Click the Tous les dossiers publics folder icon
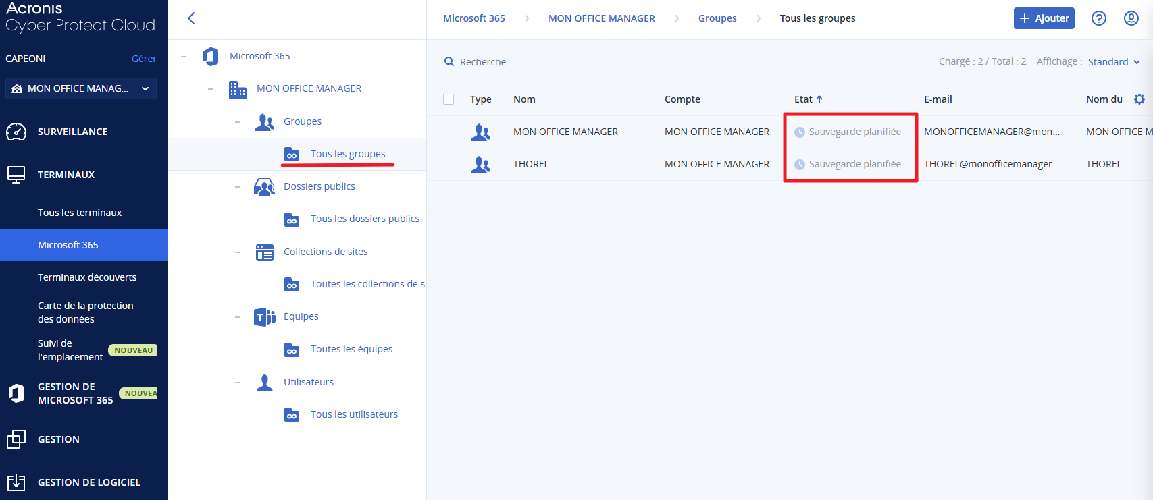This screenshot has height=500, width=1153. pyautogui.click(x=292, y=219)
